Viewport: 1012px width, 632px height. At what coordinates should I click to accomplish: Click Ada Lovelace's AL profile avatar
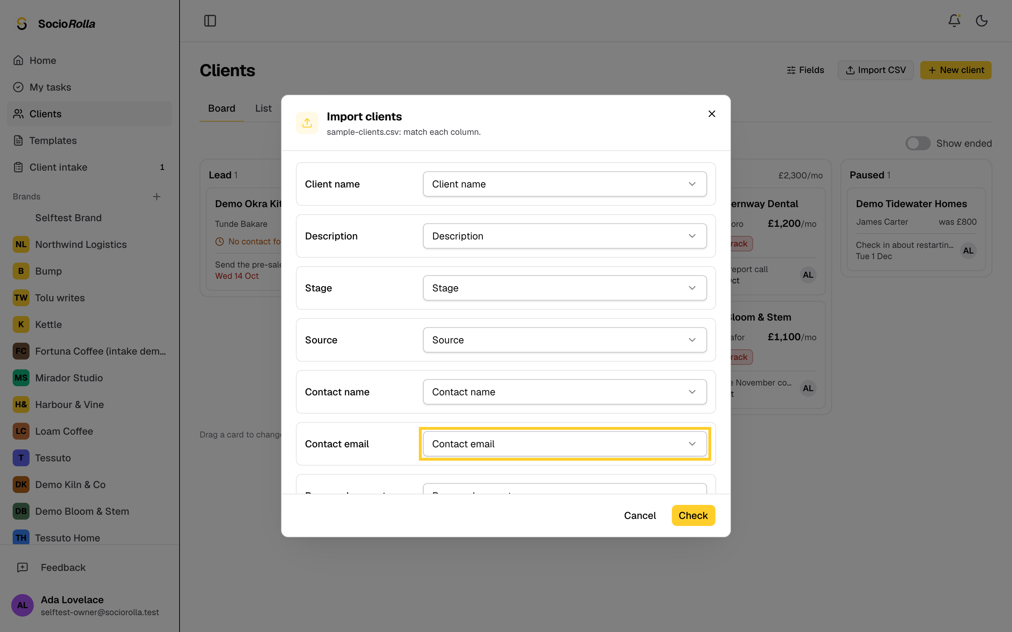click(22, 605)
